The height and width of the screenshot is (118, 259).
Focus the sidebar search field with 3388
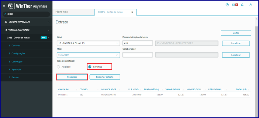(x=26, y=14)
